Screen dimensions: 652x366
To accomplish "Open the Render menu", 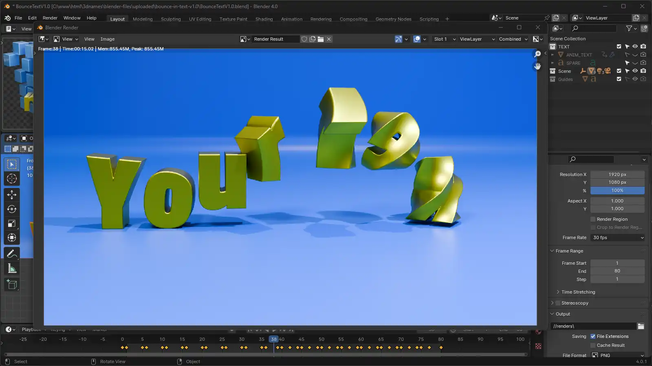I will click(x=50, y=18).
